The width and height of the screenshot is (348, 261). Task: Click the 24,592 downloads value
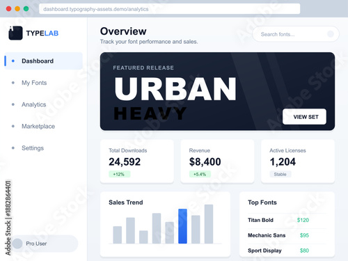[x=125, y=161]
